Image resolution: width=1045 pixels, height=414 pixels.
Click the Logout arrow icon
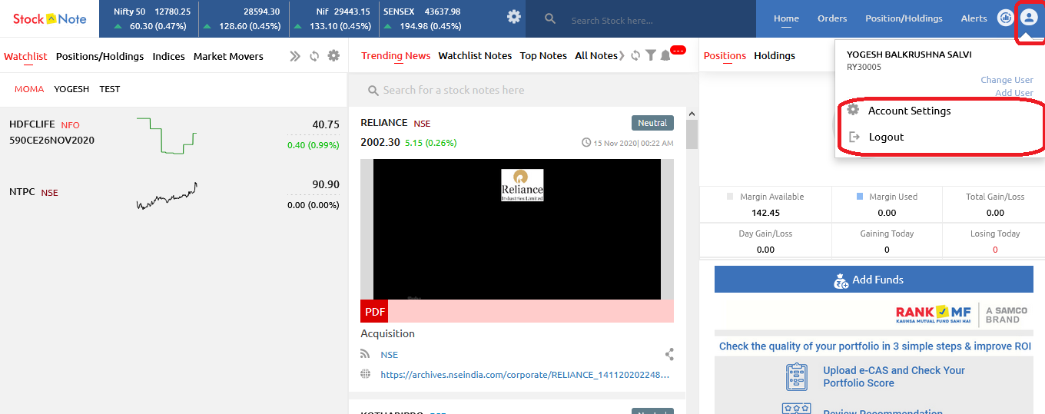[x=853, y=137]
